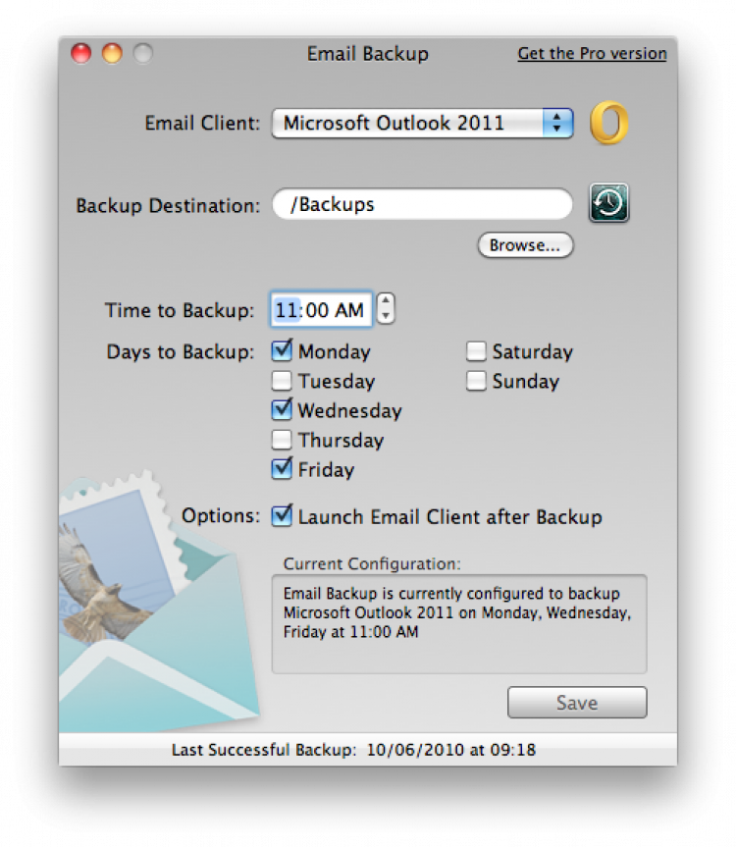The width and height of the screenshot is (736, 847).
Task: Click the Time Machine backup icon
Action: pos(608,203)
